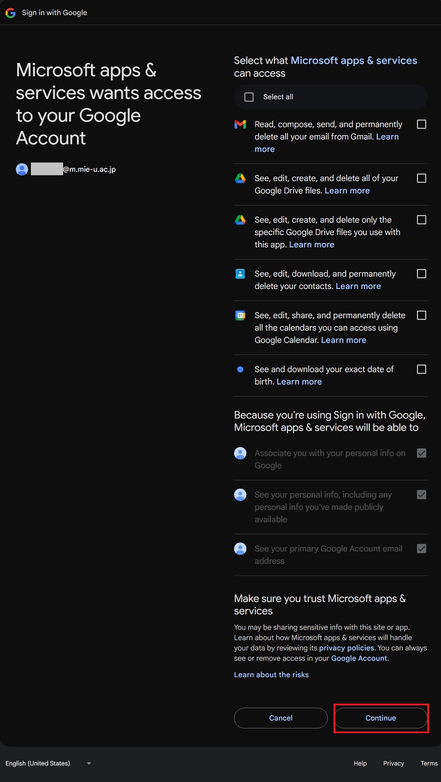441x782 pixels.
Task: Tick the Google Calendar permission checkbox
Action: point(421,315)
